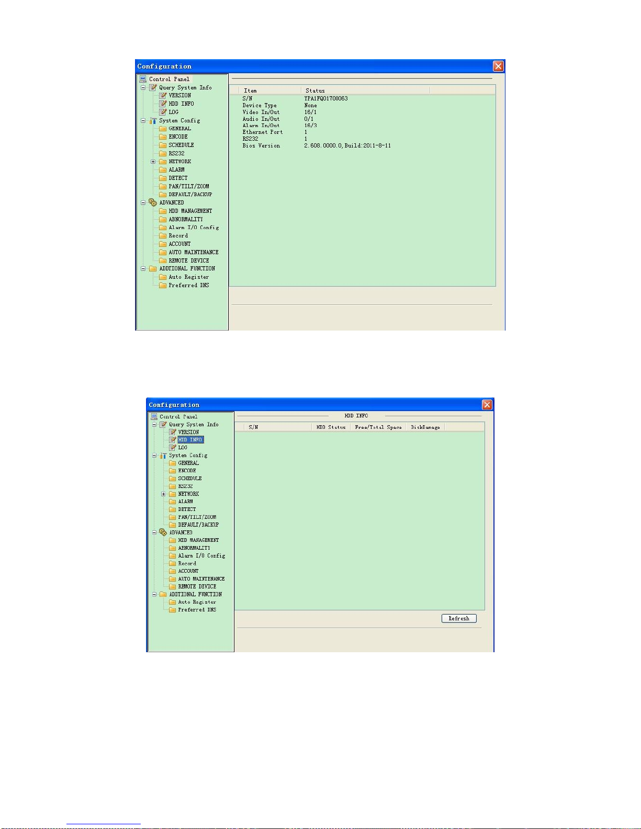This screenshot has width=641, height=829.
Task: Click the VERSION page icon in lower window
Action: click(x=173, y=432)
